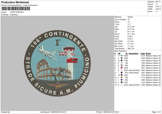The width and height of the screenshot is (162, 114).
Task: Click stitch count 2430 in stop row 9
Action: tap(126, 75)
